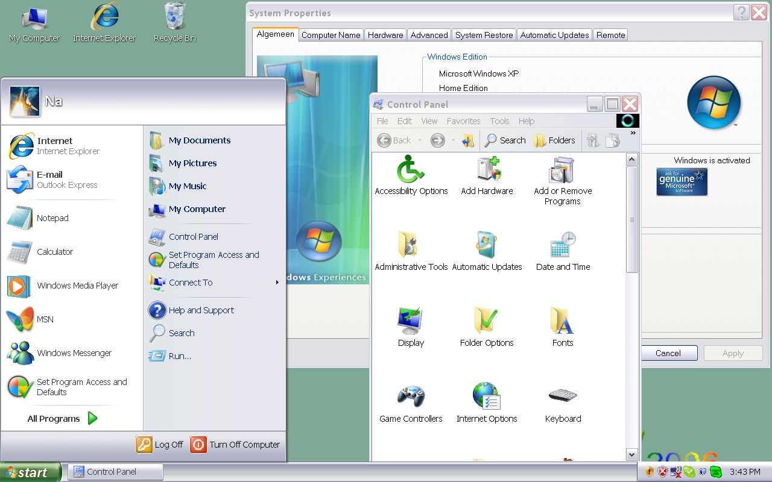The width and height of the screenshot is (772, 482).
Task: Click Control Panel scrollbar down arrow
Action: pos(632,454)
